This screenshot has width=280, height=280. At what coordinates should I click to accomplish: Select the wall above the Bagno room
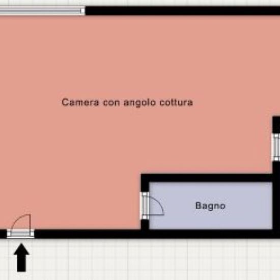[207, 178]
